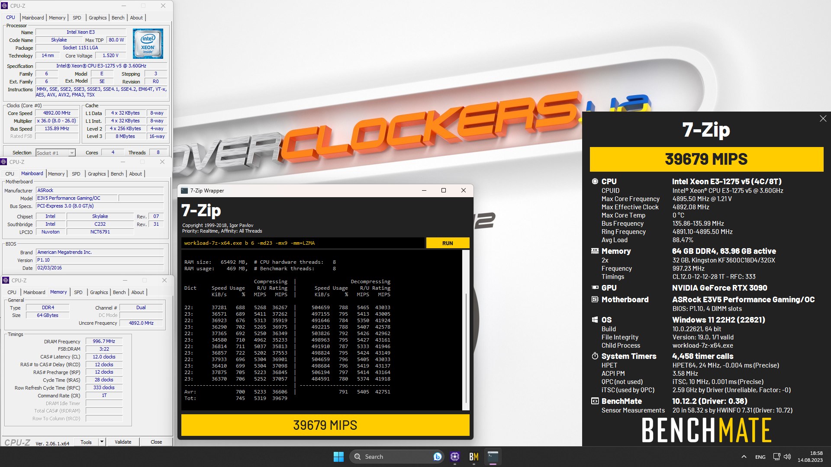This screenshot has width=831, height=467.
Task: Click the network icon in system tray
Action: [x=776, y=457]
